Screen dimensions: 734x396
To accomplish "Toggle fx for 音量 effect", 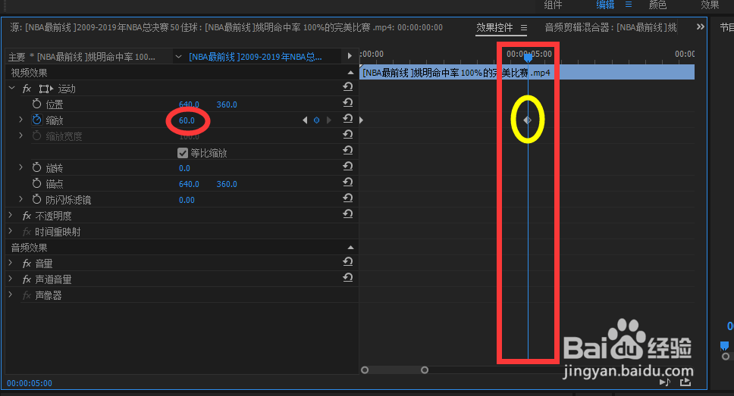I will (27, 263).
